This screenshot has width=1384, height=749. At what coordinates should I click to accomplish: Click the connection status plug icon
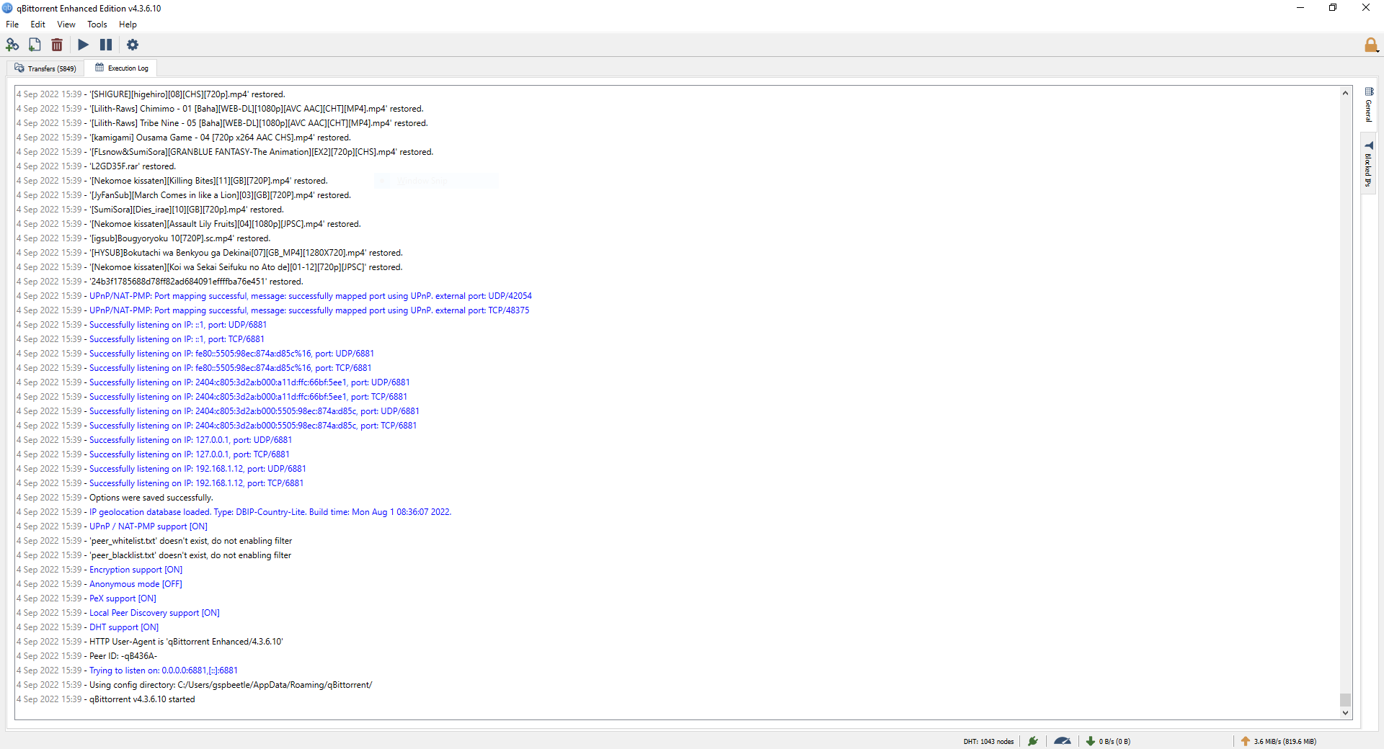[1033, 741]
